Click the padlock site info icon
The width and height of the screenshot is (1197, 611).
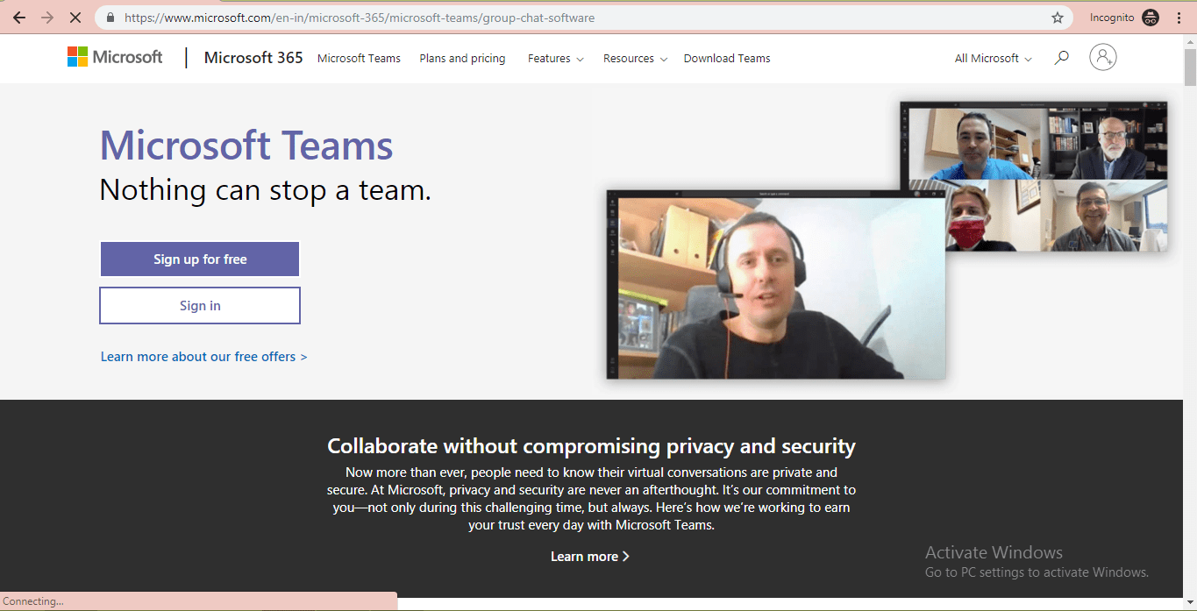pyautogui.click(x=110, y=18)
